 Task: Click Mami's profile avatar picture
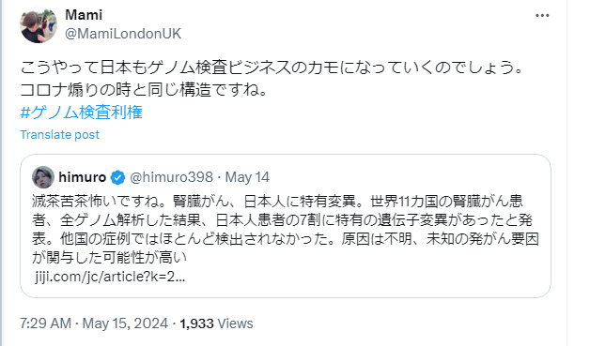coord(39,24)
